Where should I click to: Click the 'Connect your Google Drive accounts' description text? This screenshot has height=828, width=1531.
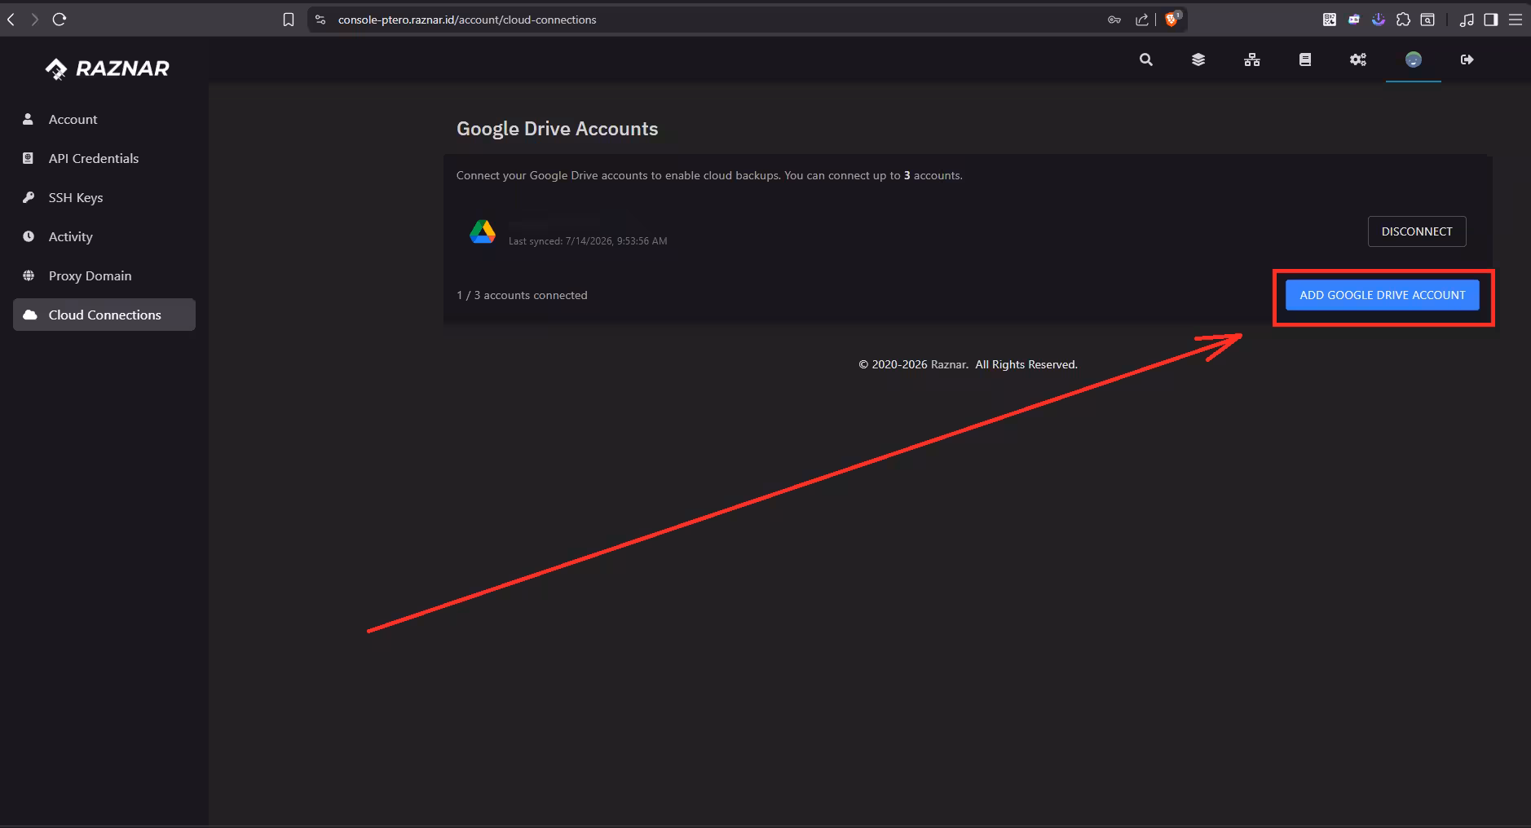pos(709,175)
